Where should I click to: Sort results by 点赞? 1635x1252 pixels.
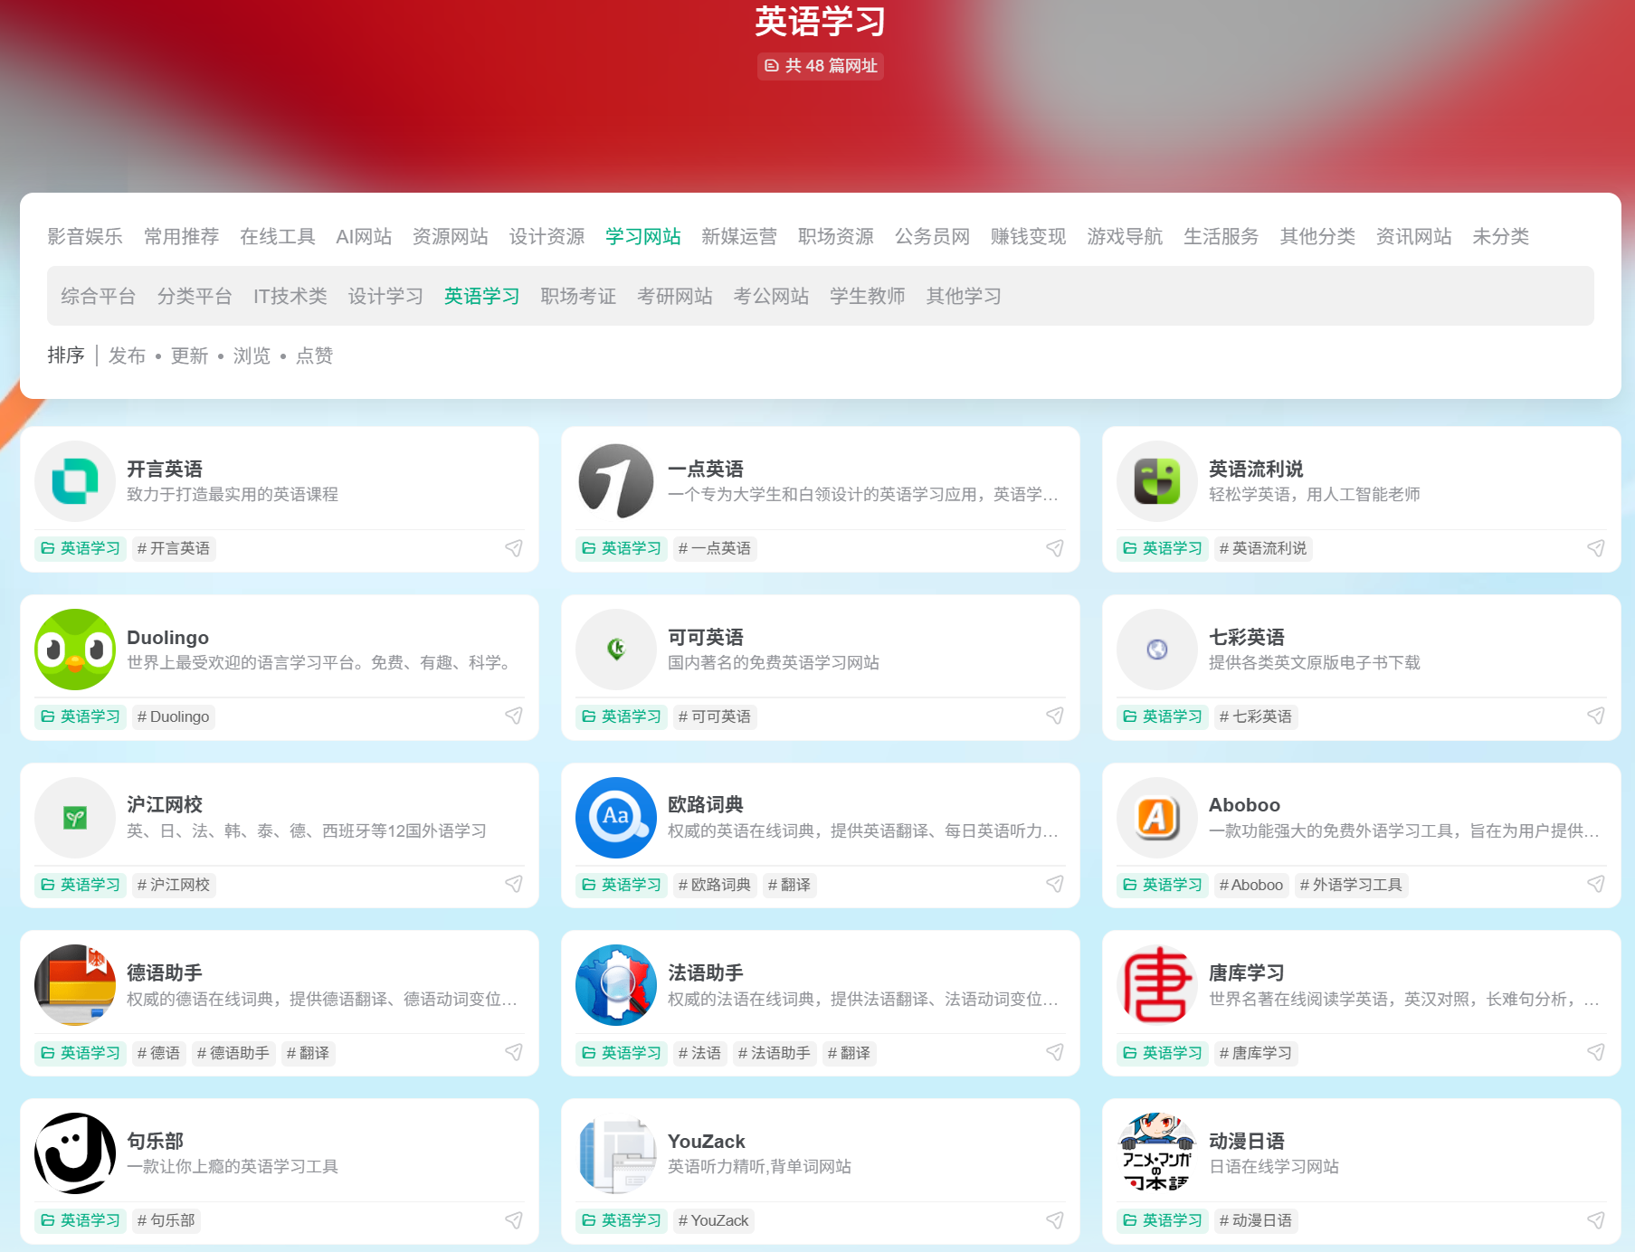pyautogui.click(x=314, y=356)
